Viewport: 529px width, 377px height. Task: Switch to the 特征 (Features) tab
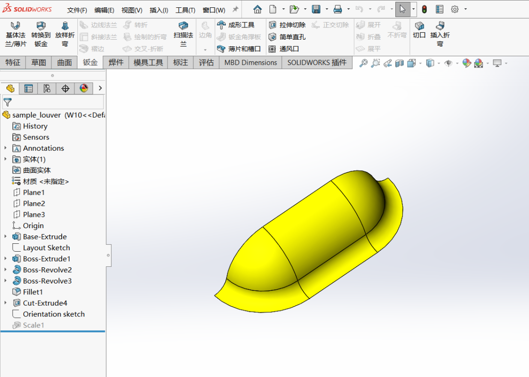click(x=13, y=63)
